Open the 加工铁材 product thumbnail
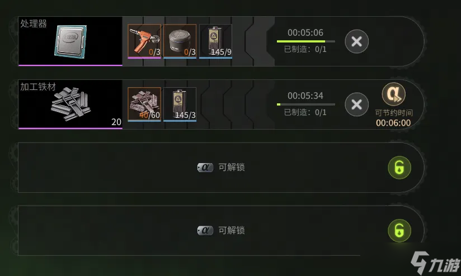Viewport: 461px width, 276px height. pyautogui.click(x=70, y=104)
